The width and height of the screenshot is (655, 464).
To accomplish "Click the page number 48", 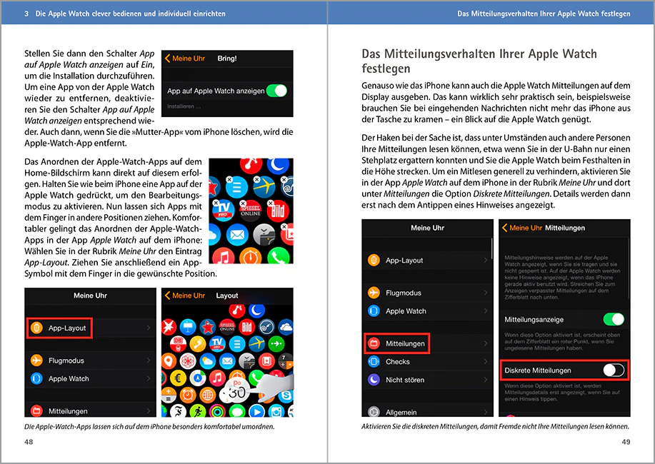I will click(x=29, y=441).
